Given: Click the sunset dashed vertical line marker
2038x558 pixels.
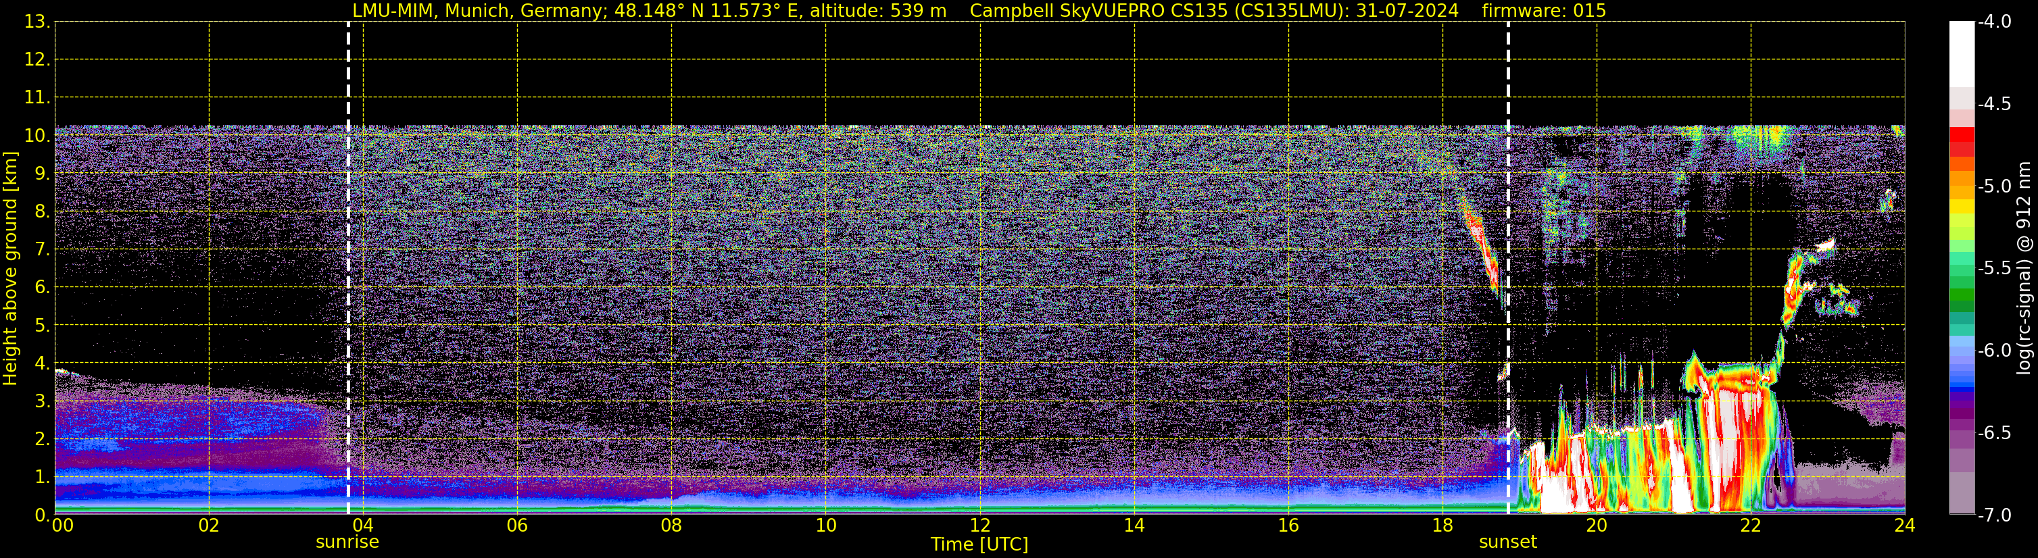Looking at the screenshot, I should click(1508, 268).
